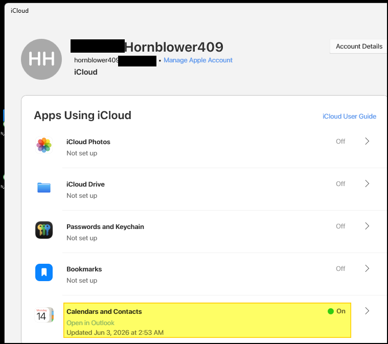Click Not set up under iCloud Drive
Screen dimensions: 388x344
click(82, 195)
